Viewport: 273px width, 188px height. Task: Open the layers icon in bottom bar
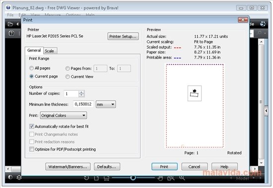point(19,178)
